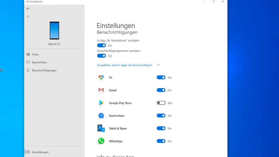This screenshot has height=157, width=279.
Task: Click the 'Benachrichtigungen' section subheading
Action: (117, 32)
